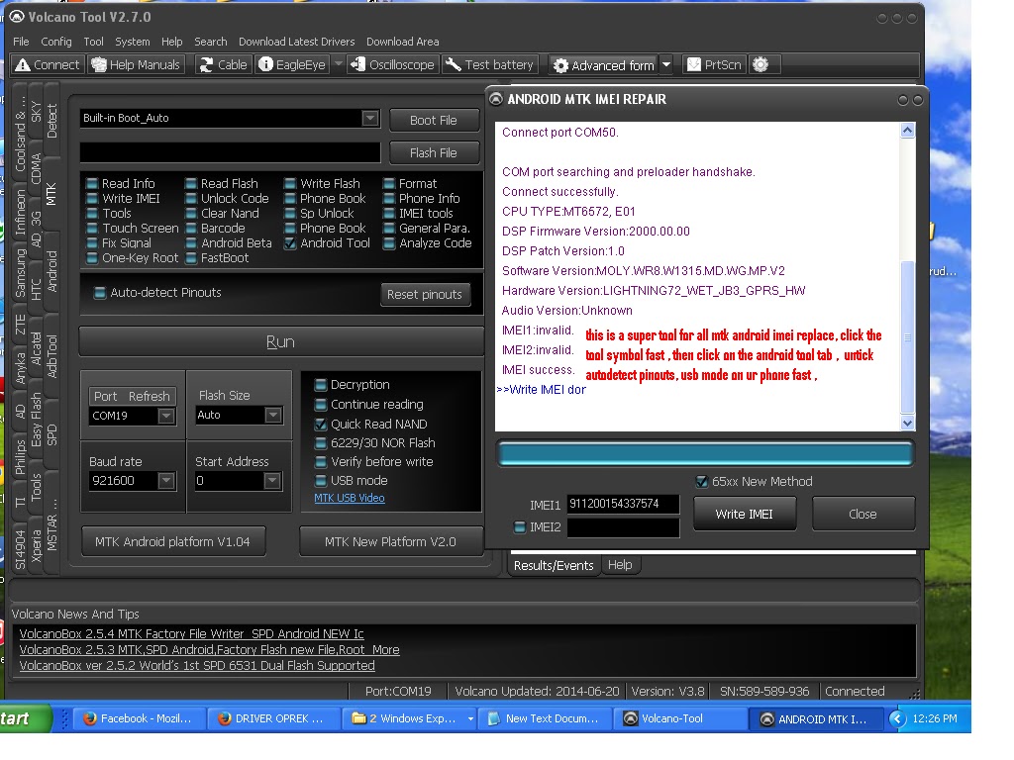Screen dimensions: 1014x760
Task: Expand Windows Explorer taskbar group arrow
Action: 470,718
